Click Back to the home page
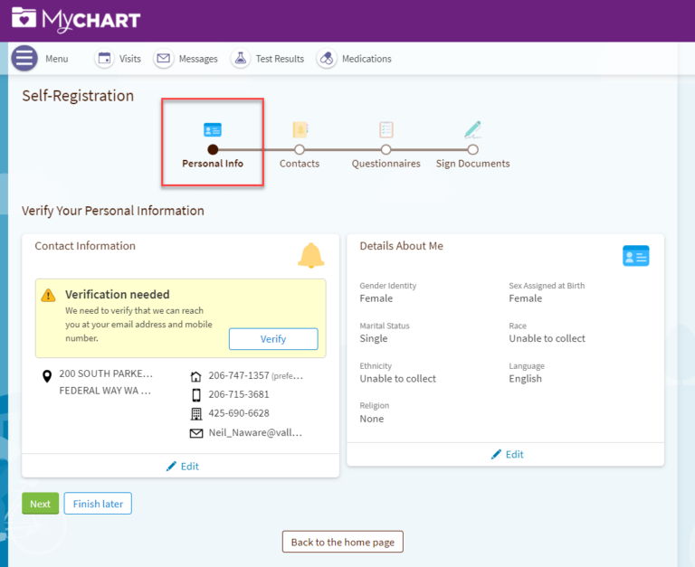This screenshot has width=695, height=567. 343,543
